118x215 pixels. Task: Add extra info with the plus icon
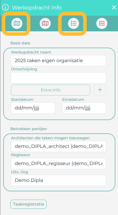(100, 90)
